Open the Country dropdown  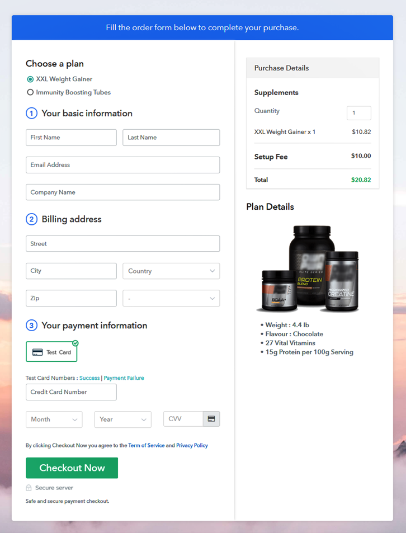171,271
